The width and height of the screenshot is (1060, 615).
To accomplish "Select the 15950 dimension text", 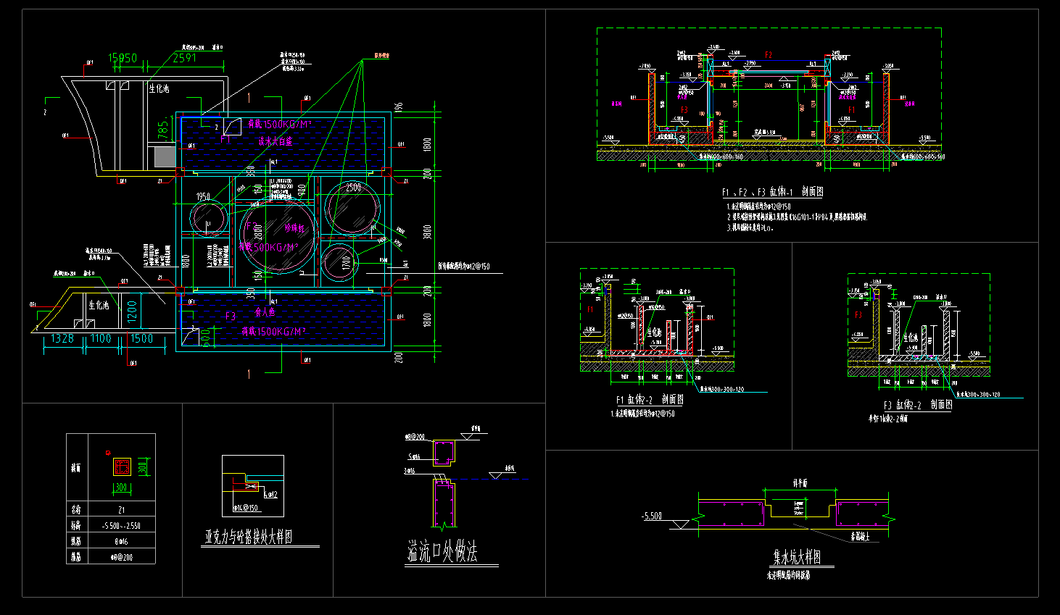I will tap(123, 58).
